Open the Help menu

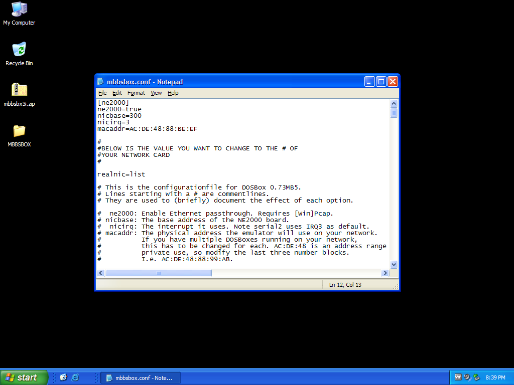(173, 93)
